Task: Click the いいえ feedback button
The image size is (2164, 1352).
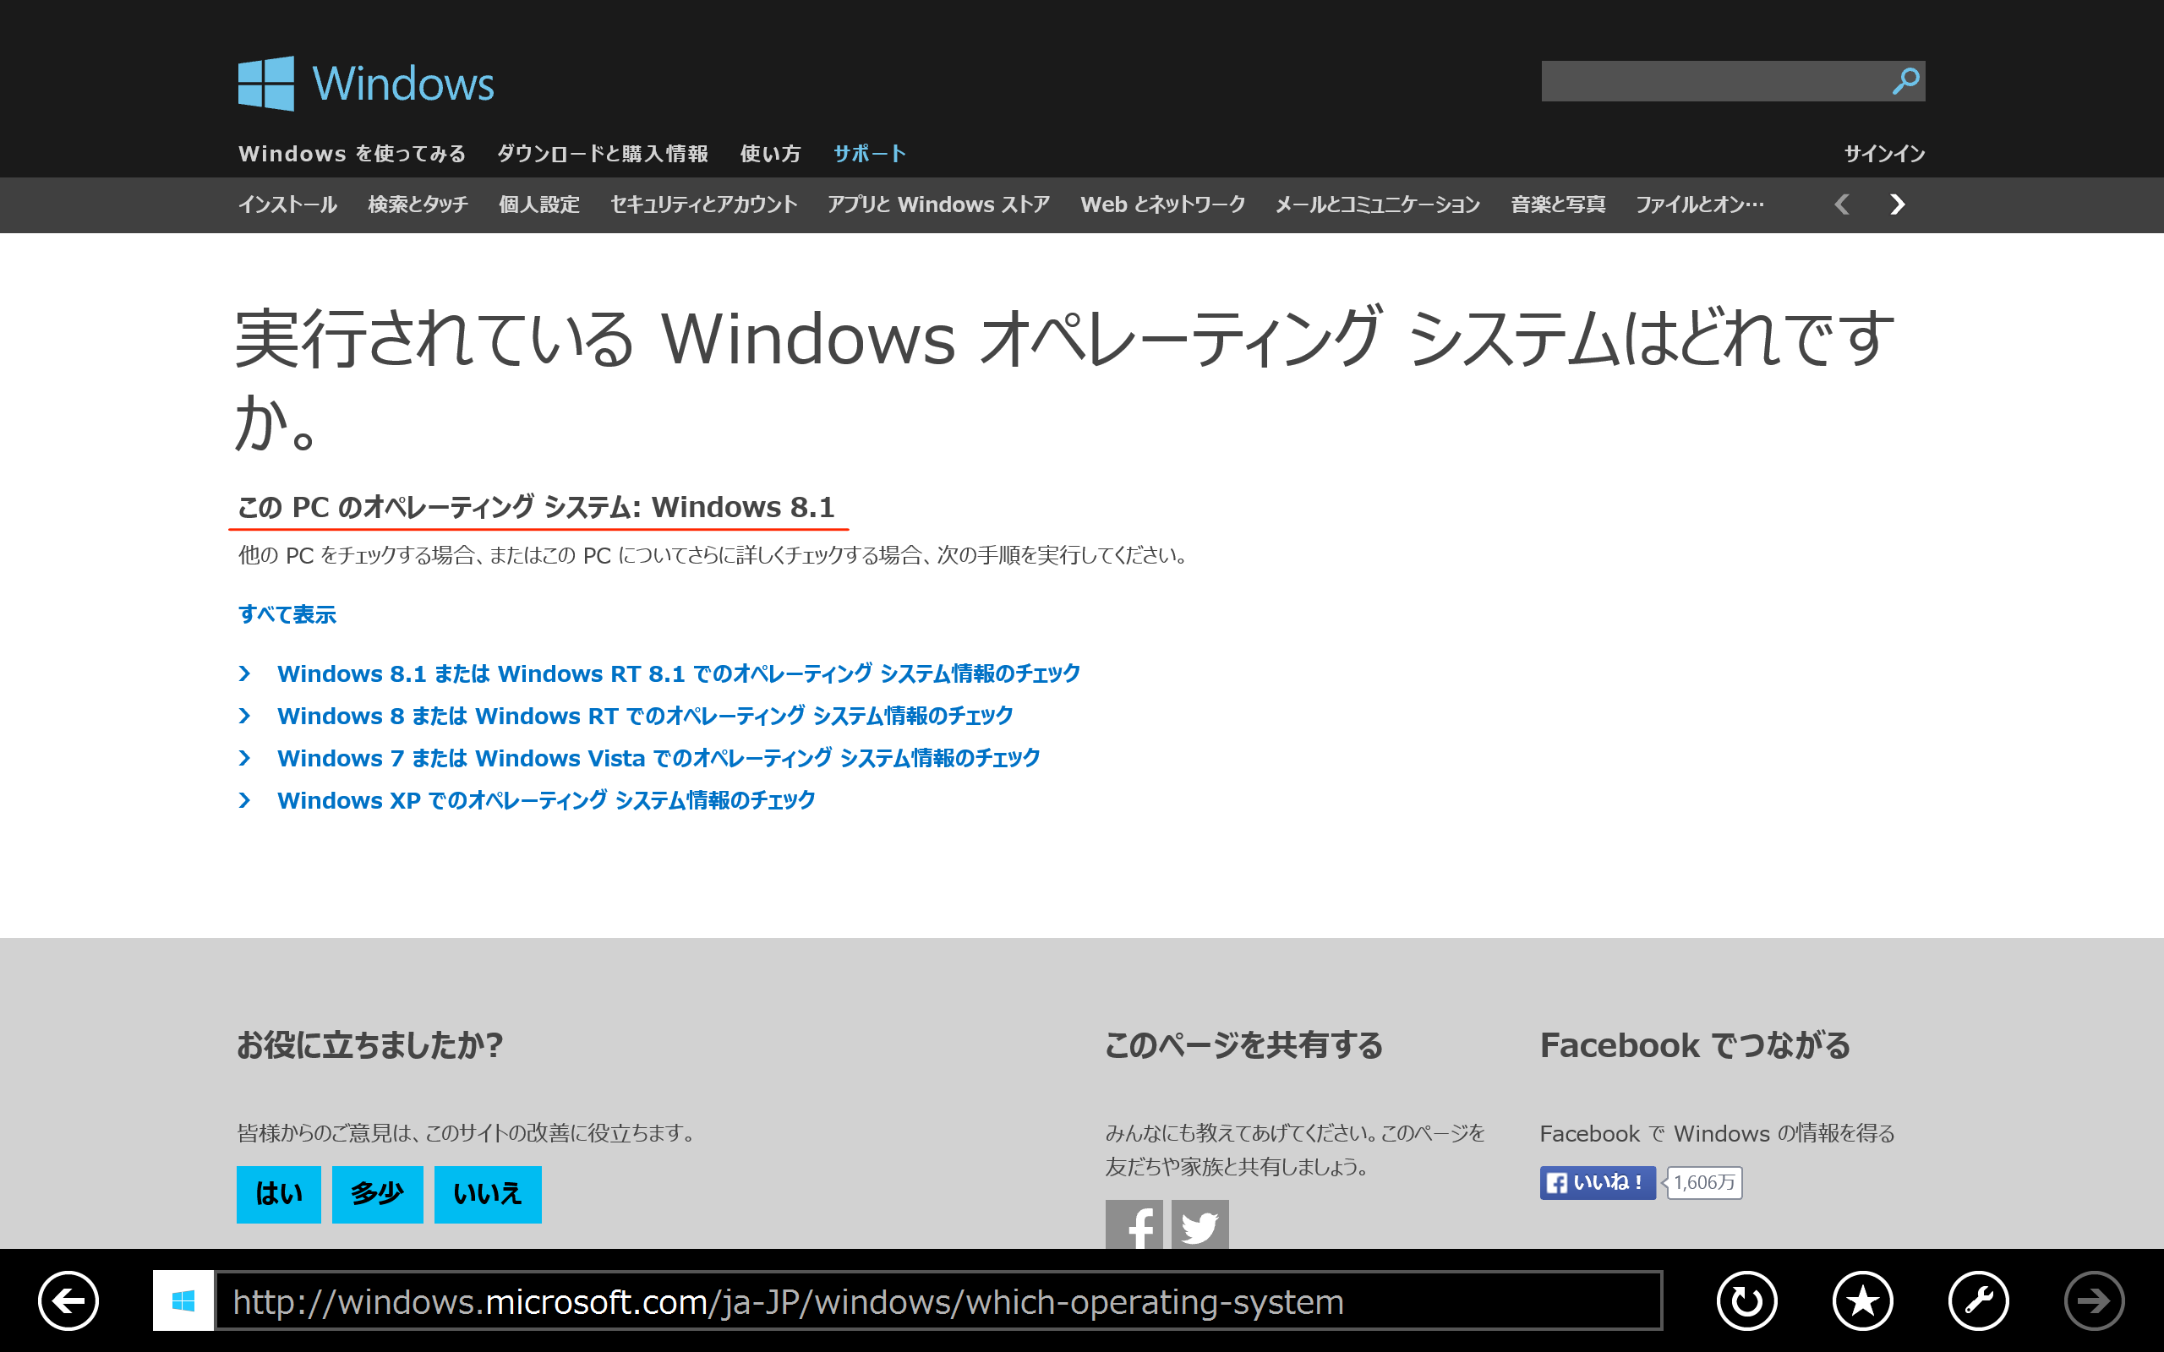Action: tap(488, 1194)
